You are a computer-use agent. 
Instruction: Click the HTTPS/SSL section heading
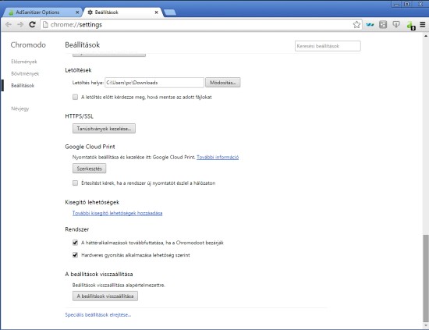[x=79, y=116]
